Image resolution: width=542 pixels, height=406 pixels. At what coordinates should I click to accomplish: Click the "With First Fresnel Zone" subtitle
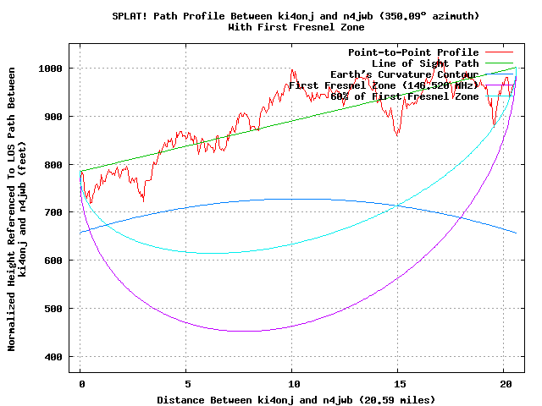(296, 27)
